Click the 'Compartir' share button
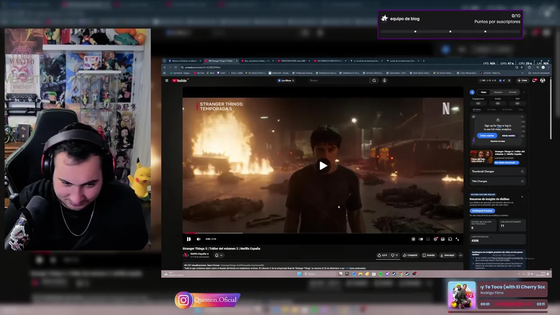Image resolution: width=560 pixels, height=315 pixels. click(x=410, y=255)
